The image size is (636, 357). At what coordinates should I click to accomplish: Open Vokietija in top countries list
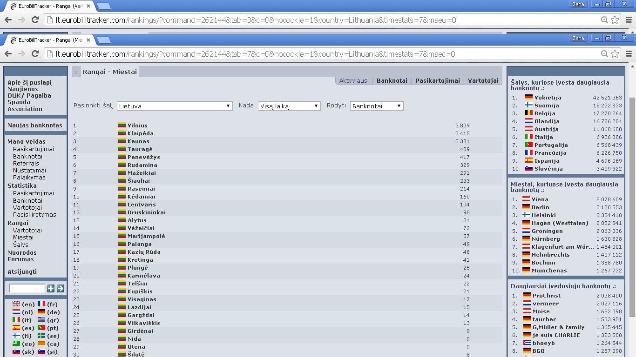[548, 98]
